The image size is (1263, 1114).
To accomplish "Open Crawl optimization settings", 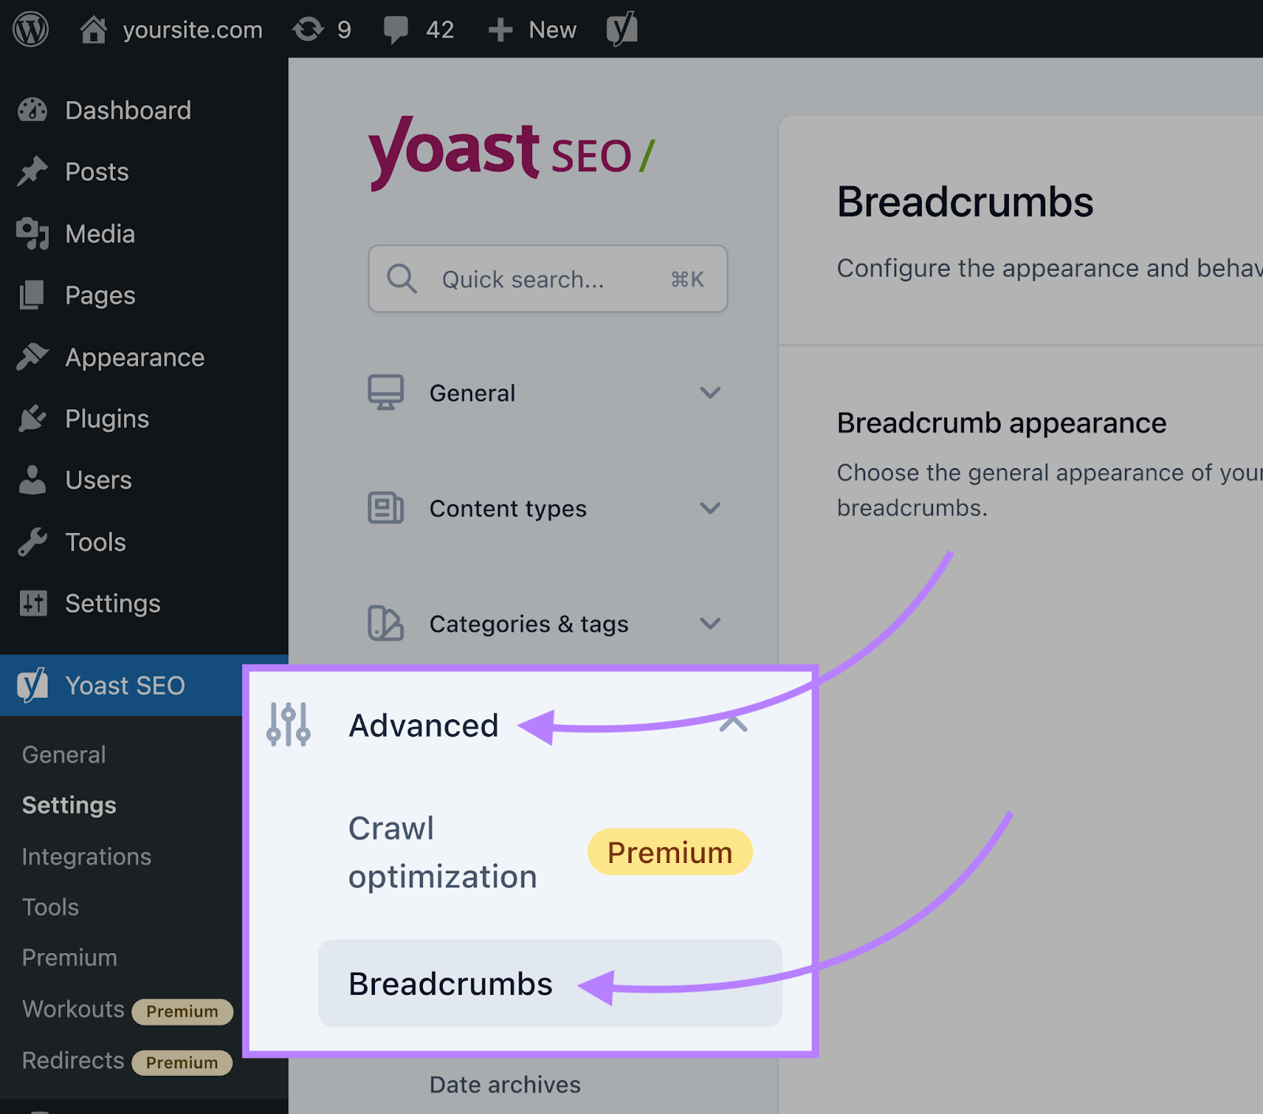I will coord(442,852).
